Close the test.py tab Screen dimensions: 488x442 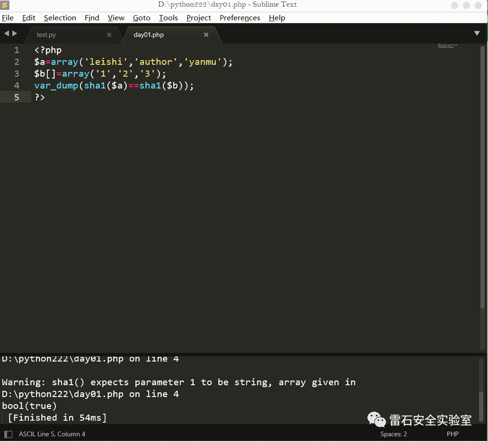coord(109,35)
